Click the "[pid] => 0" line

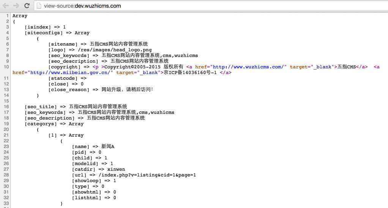[x=87, y=152]
